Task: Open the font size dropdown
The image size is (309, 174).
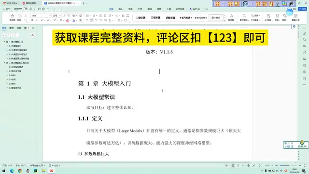Action: click(x=60, y=15)
